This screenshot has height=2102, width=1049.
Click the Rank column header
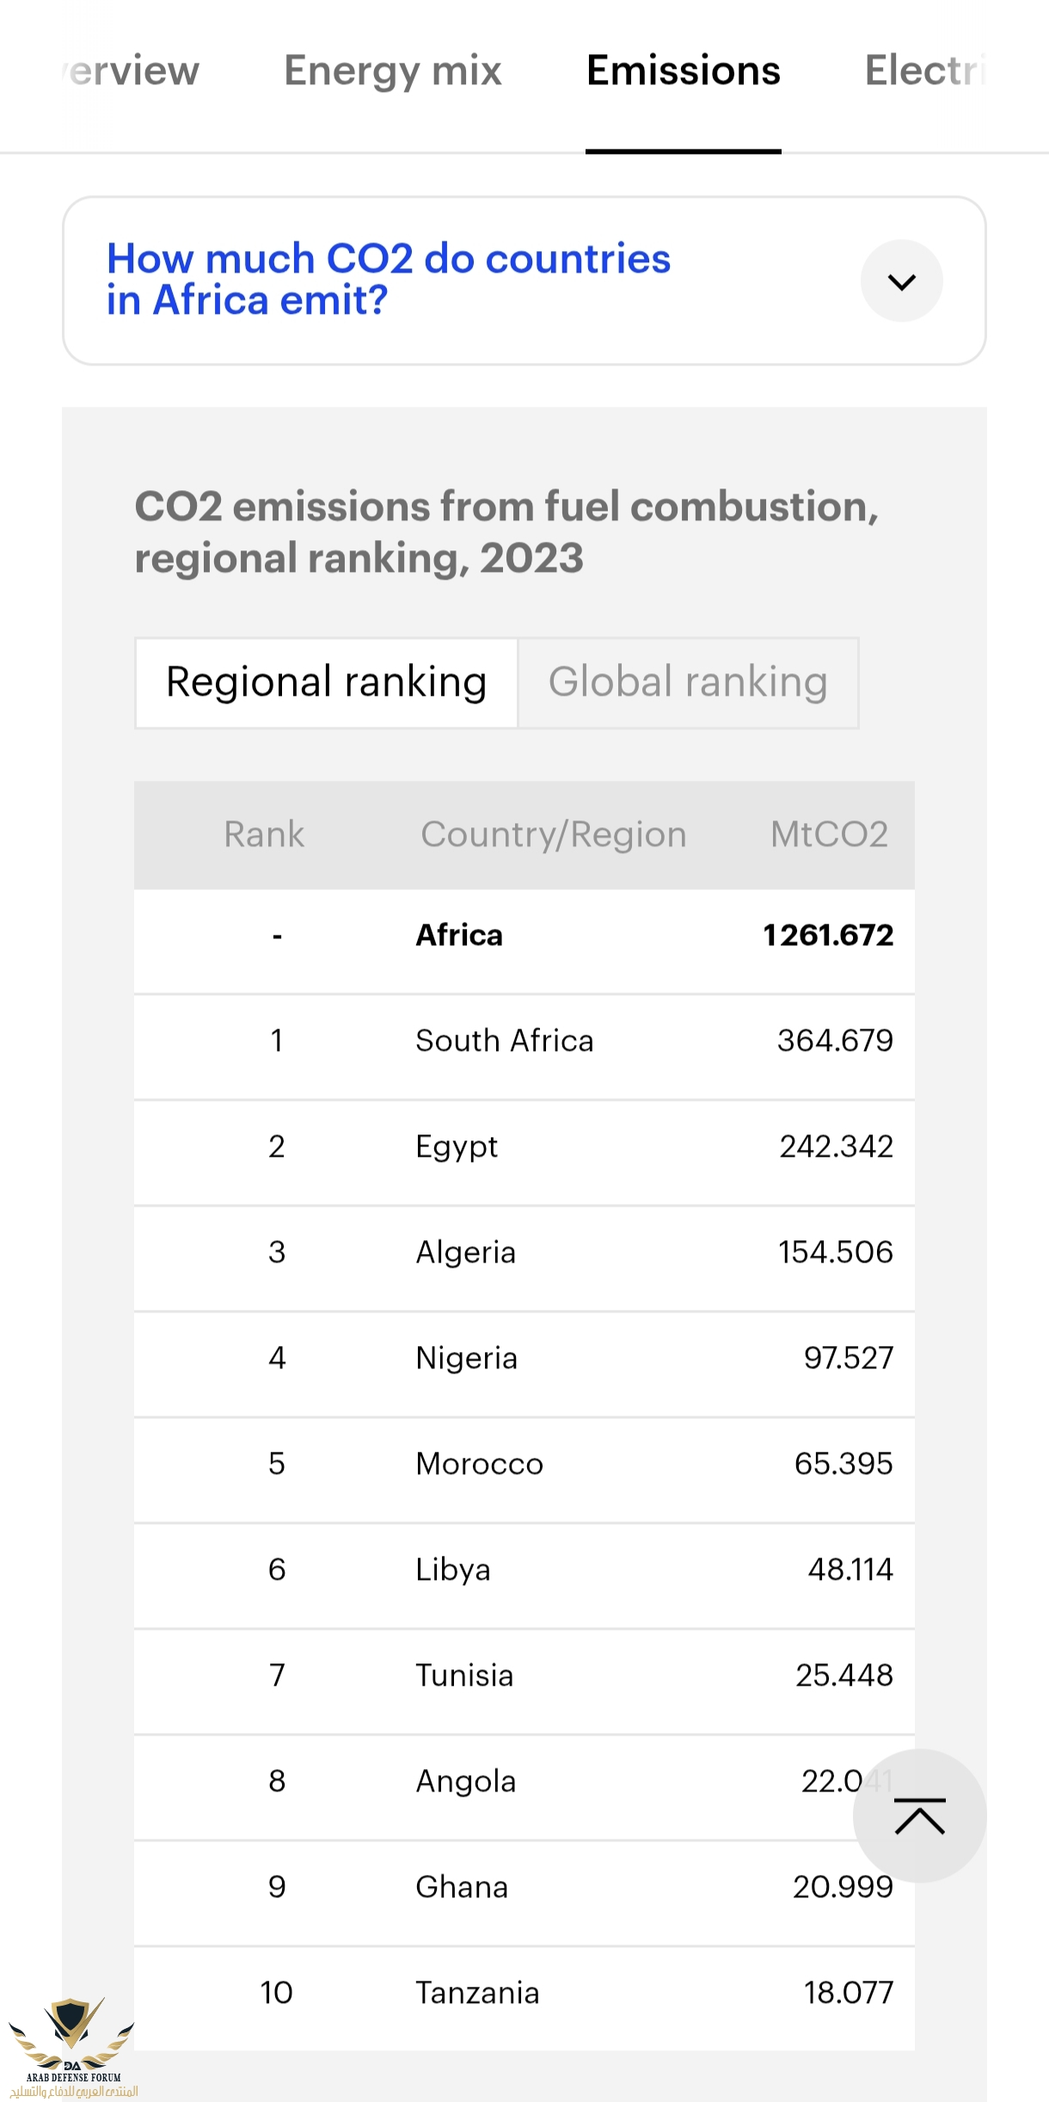click(264, 834)
